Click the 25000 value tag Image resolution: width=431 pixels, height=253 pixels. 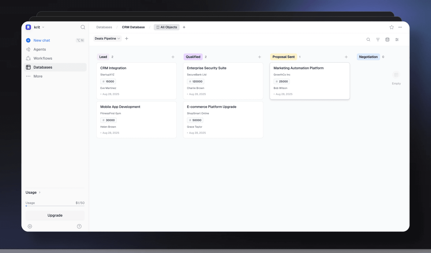point(282,81)
